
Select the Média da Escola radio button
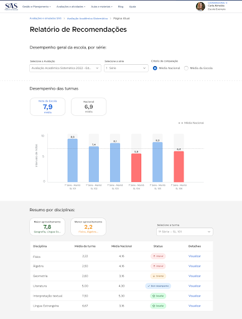coord(186,68)
